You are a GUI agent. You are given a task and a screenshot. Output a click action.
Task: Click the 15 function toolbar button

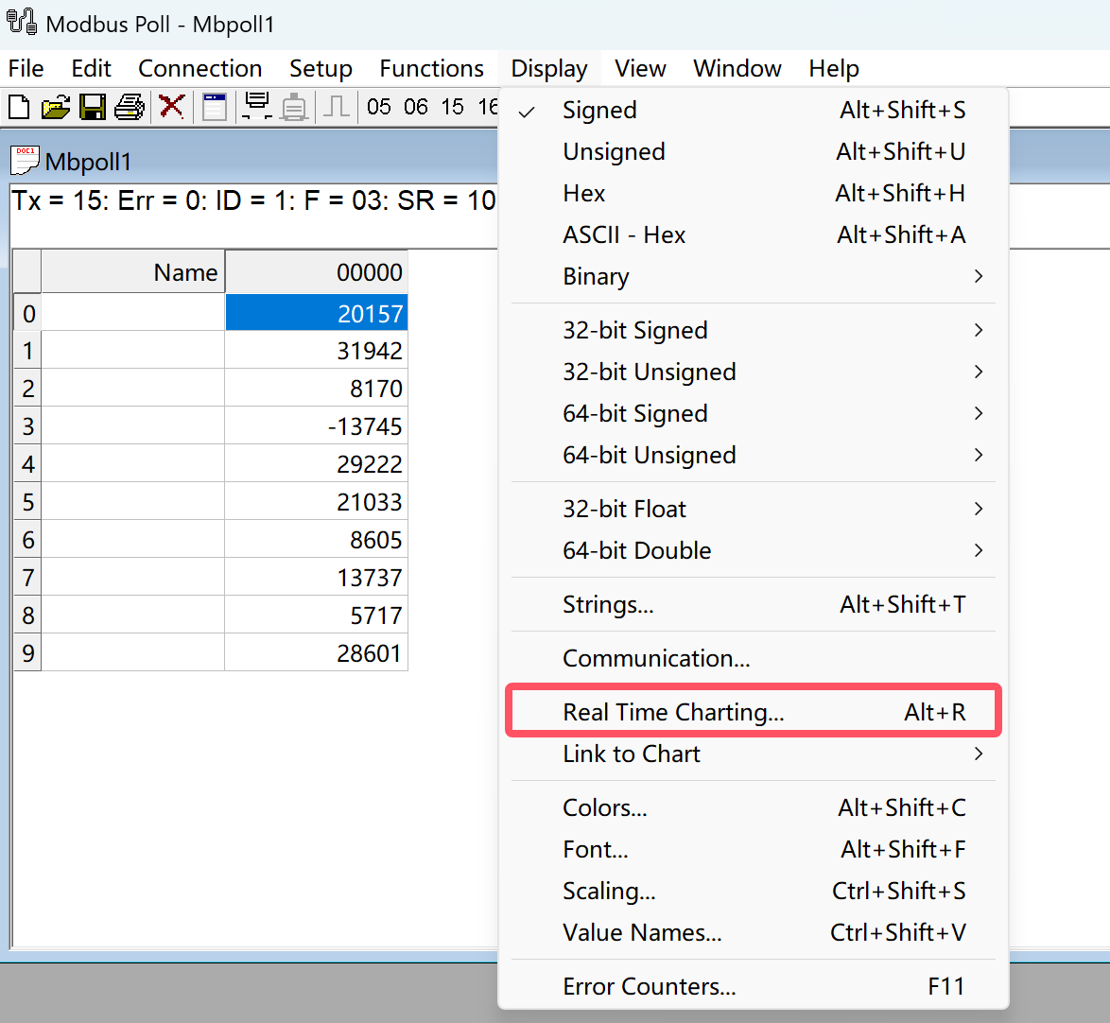[452, 107]
